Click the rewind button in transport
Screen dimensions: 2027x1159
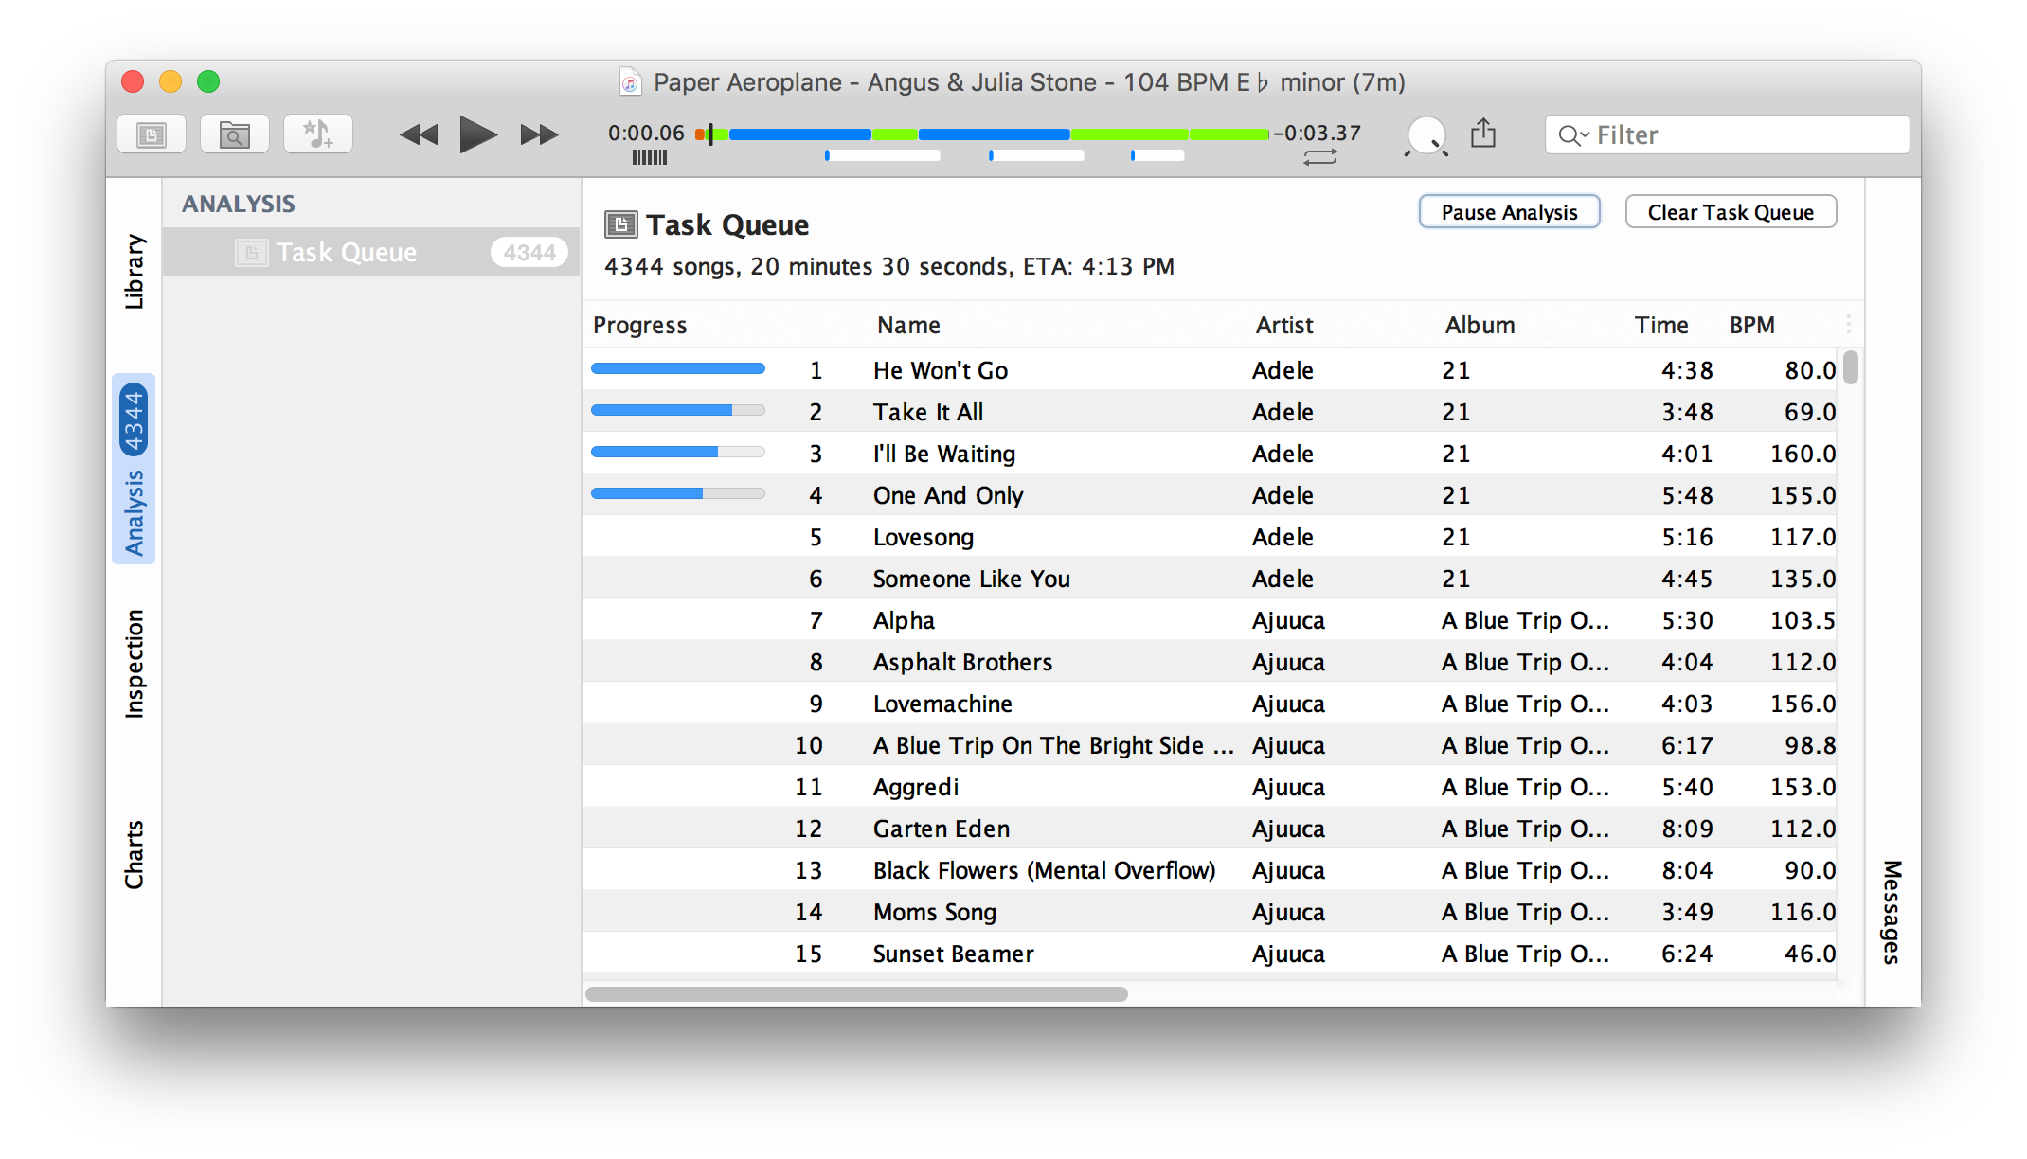pos(418,135)
